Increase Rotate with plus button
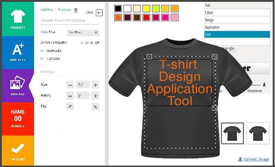This screenshot has height=167, width=275. point(96,96)
